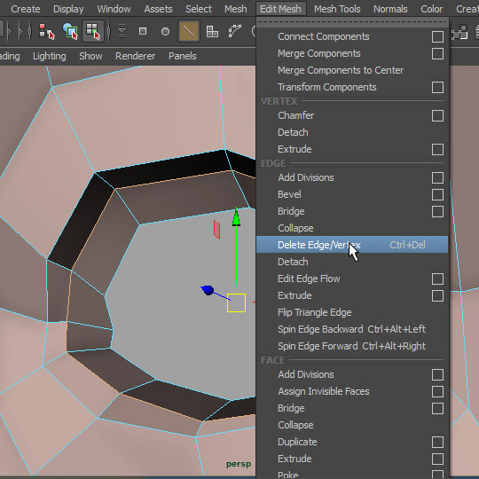Click the square handles mask icon

[143, 31]
